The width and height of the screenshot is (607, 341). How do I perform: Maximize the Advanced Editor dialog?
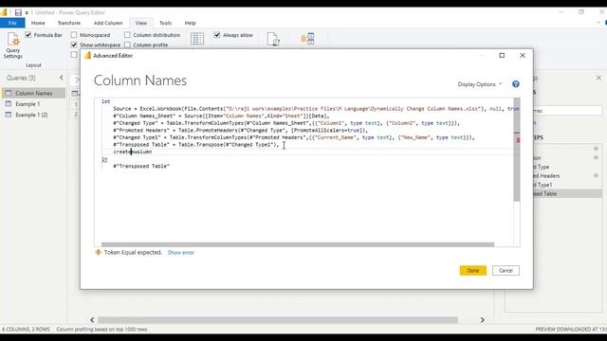tap(502, 55)
